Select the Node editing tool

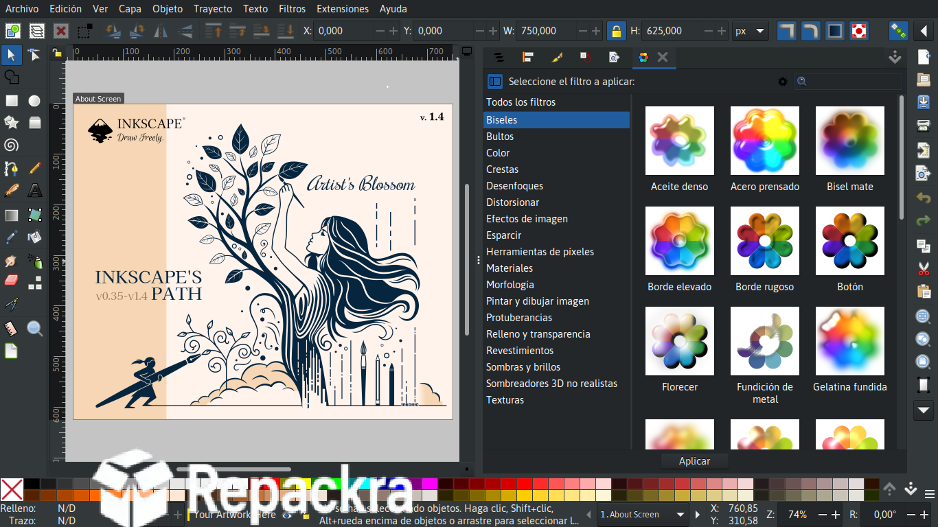click(35, 54)
